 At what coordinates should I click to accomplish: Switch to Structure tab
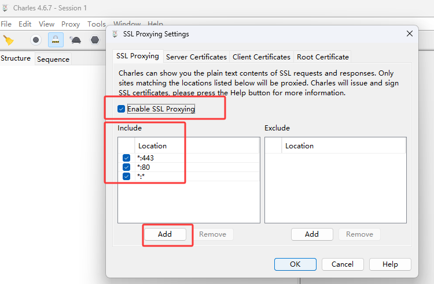tap(16, 58)
